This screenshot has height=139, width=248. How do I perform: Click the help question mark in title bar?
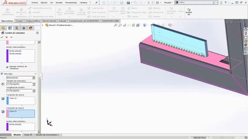coord(226,3)
